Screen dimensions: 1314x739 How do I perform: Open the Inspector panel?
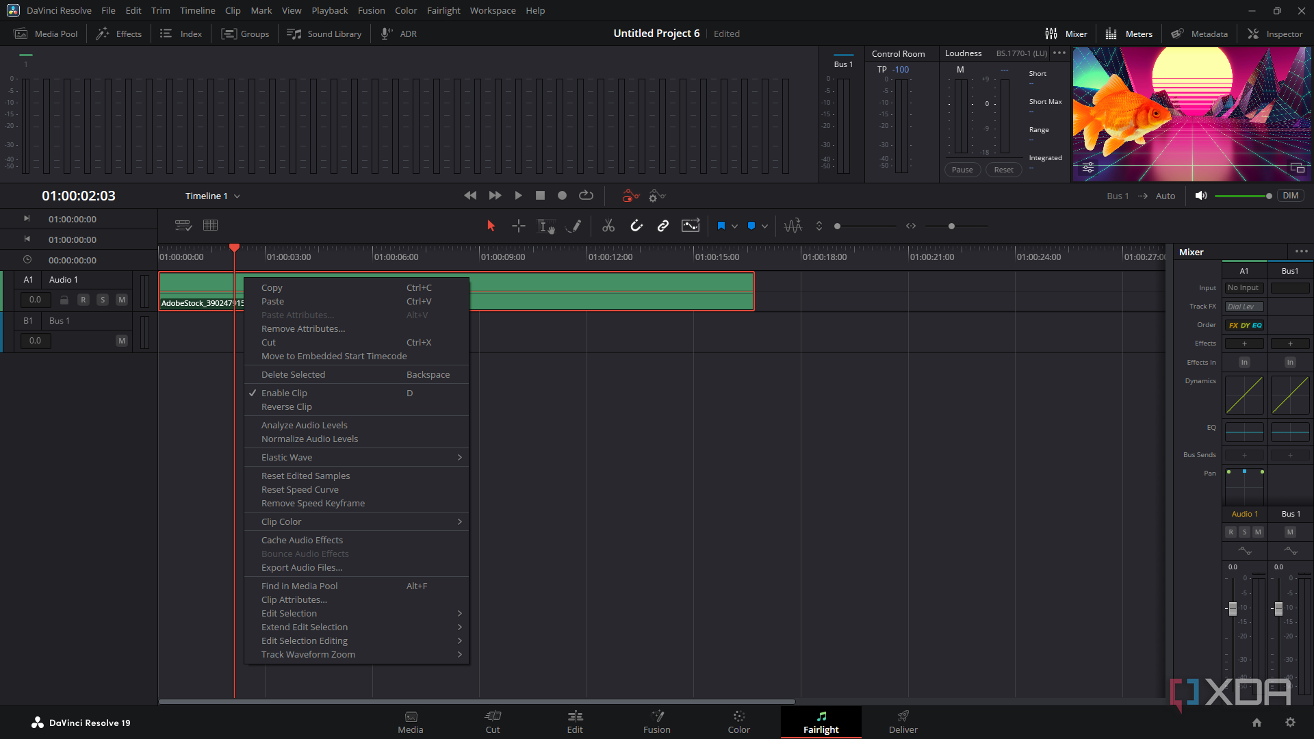[1275, 34]
